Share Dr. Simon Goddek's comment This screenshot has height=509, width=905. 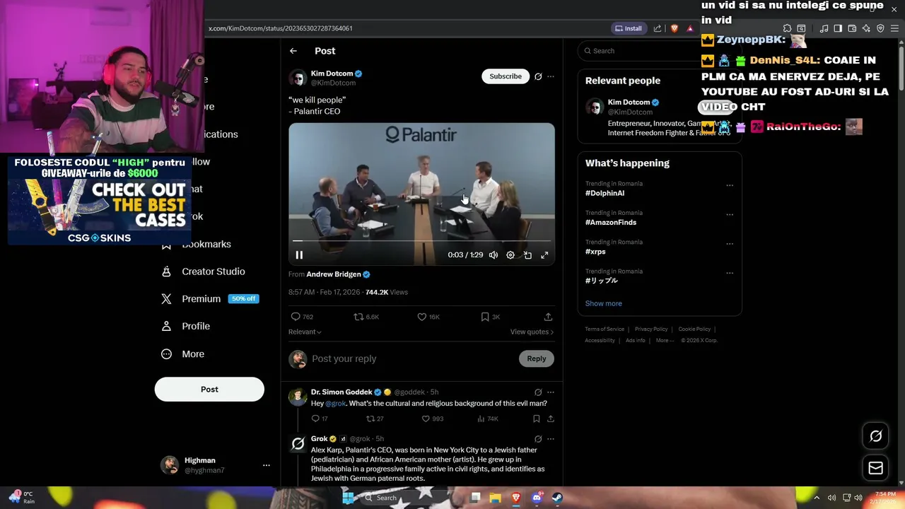click(551, 419)
